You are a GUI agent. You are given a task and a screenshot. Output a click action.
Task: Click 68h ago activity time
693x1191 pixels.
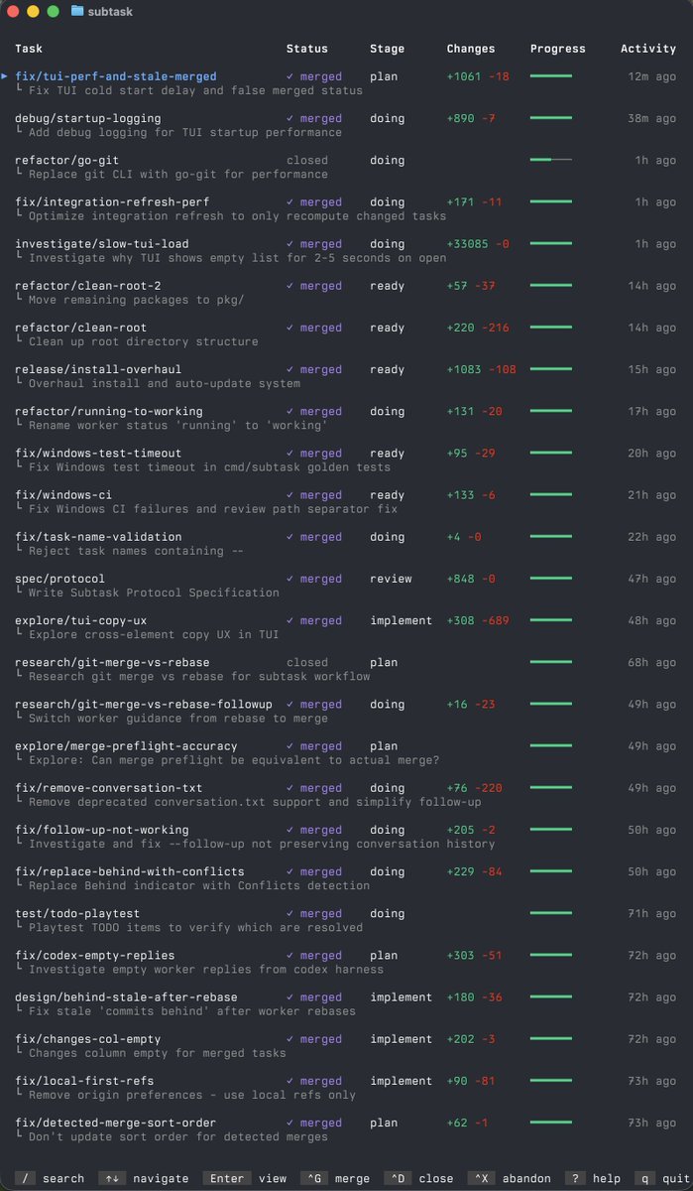(652, 663)
